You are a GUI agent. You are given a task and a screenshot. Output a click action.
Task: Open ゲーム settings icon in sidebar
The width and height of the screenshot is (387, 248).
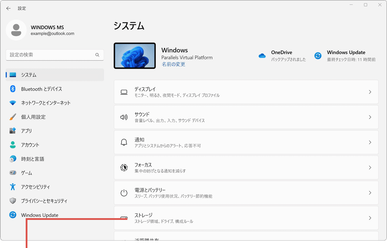tap(13, 173)
